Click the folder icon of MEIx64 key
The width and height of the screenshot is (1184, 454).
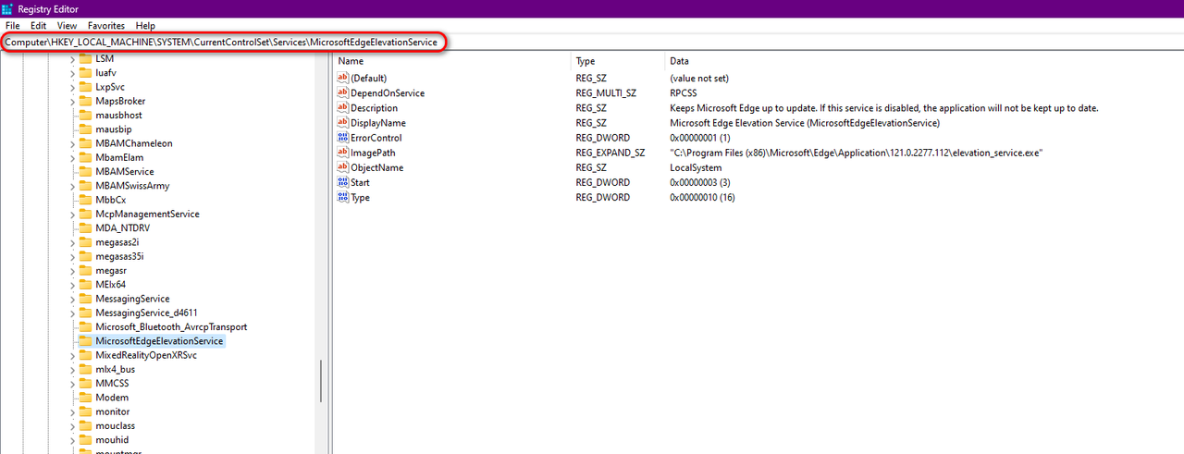pyautogui.click(x=85, y=285)
